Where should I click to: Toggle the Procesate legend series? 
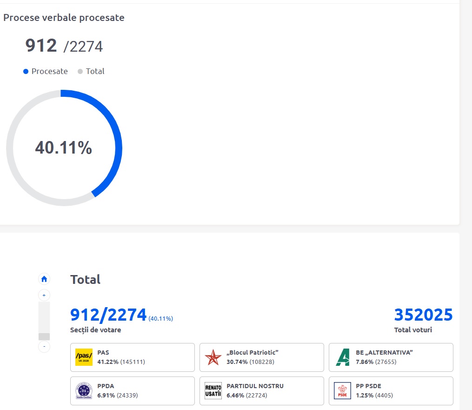tap(46, 71)
